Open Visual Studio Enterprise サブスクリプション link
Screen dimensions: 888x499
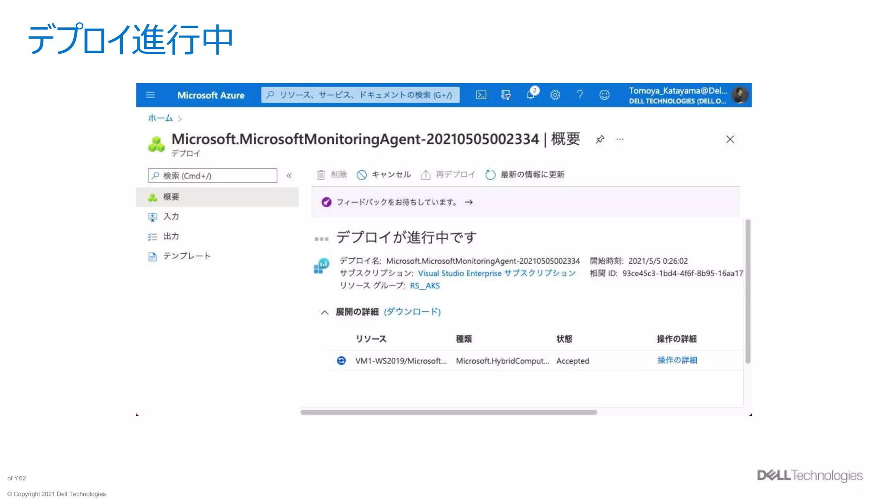point(496,273)
